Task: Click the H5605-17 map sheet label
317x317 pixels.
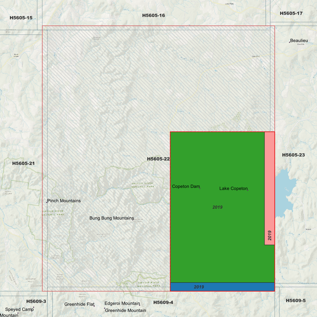Action: click(x=291, y=13)
